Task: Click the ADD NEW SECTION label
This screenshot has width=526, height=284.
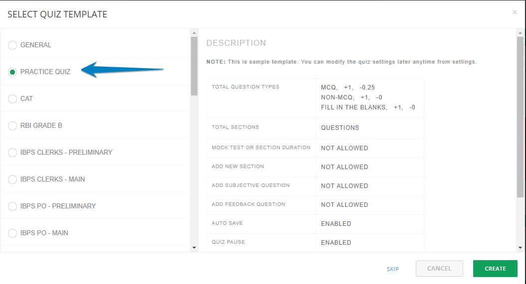Action: (x=238, y=166)
